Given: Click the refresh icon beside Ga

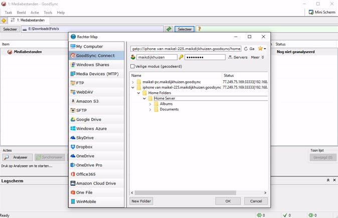Looking at the screenshot, I should [246, 49].
